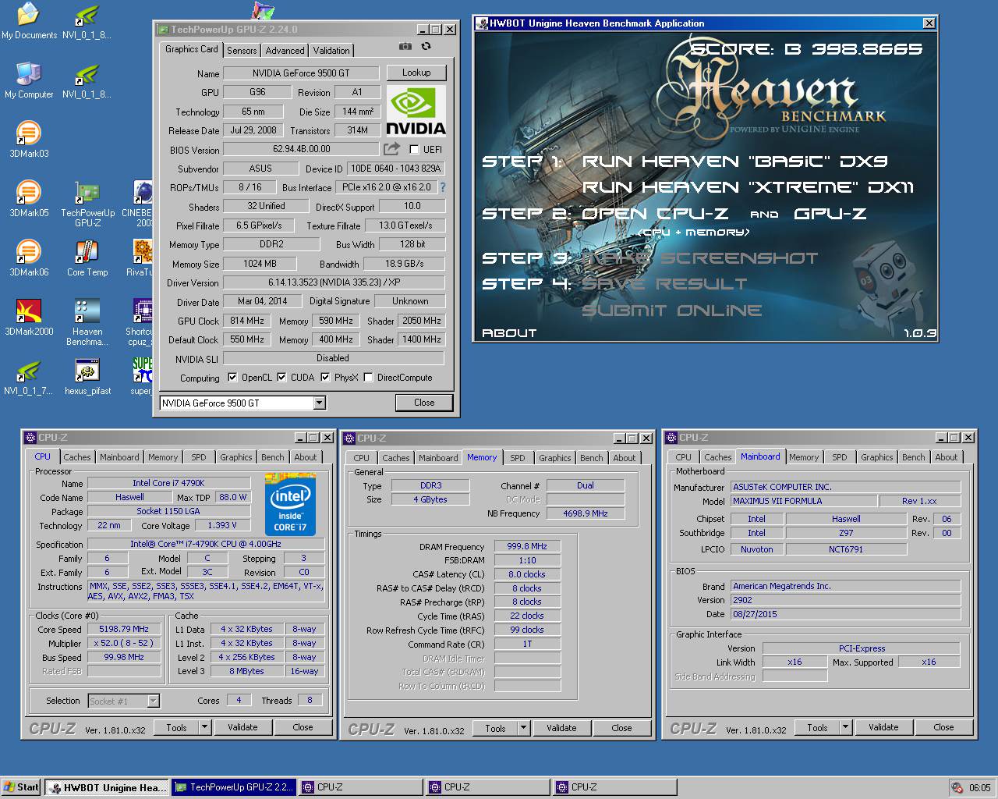Open TechPowerUp GPU-Z desktop shortcut
The image size is (998, 799).
pos(87,204)
